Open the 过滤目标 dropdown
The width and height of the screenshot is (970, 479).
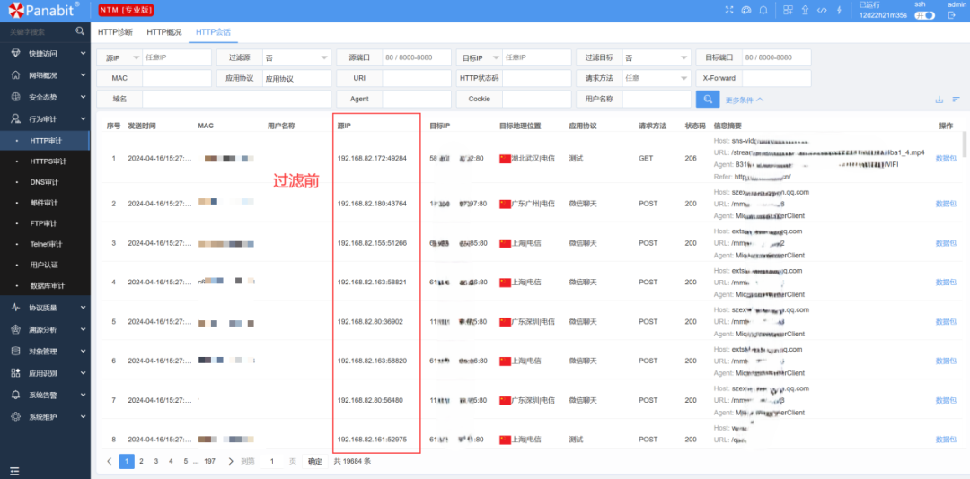(657, 57)
